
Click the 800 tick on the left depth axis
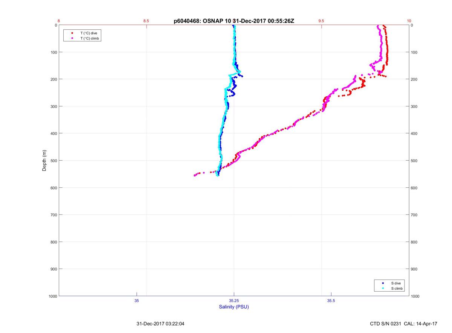click(53, 242)
